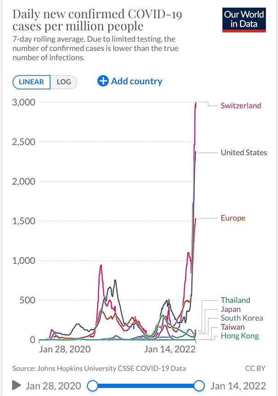Click the Our World in Data logo
The width and height of the screenshot is (278, 396).
(x=244, y=19)
